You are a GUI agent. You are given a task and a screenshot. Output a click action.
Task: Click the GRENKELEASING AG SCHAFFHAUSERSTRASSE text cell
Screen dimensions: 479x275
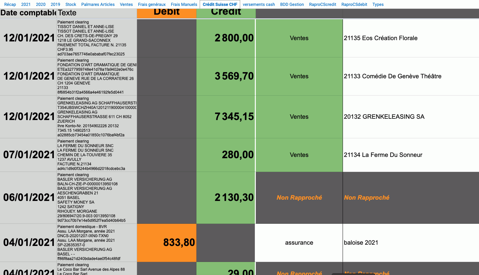(x=97, y=117)
